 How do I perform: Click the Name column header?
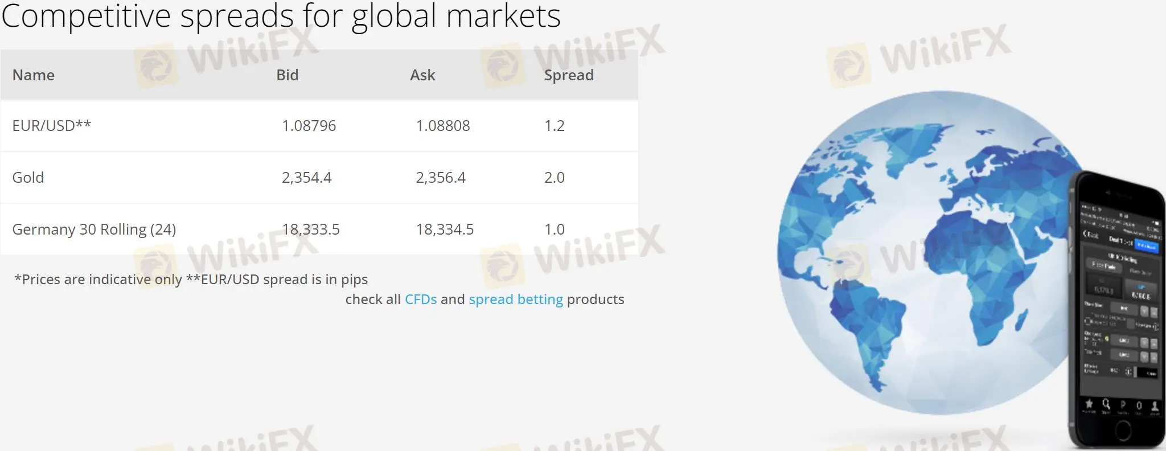click(34, 75)
